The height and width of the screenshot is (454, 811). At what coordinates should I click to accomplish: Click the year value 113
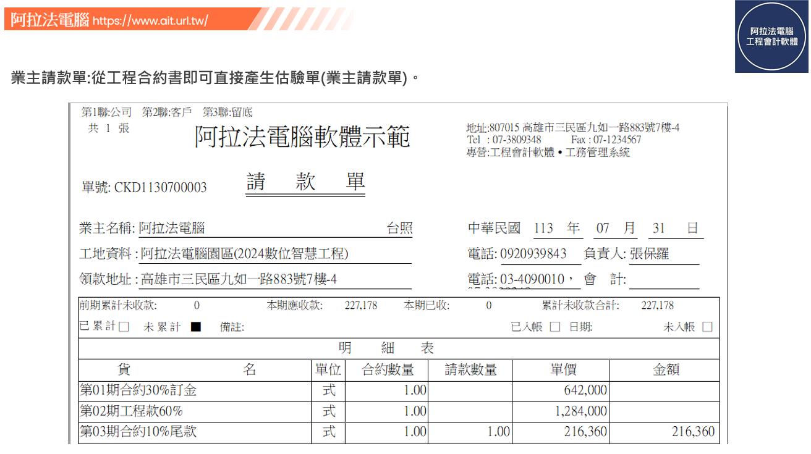543,229
